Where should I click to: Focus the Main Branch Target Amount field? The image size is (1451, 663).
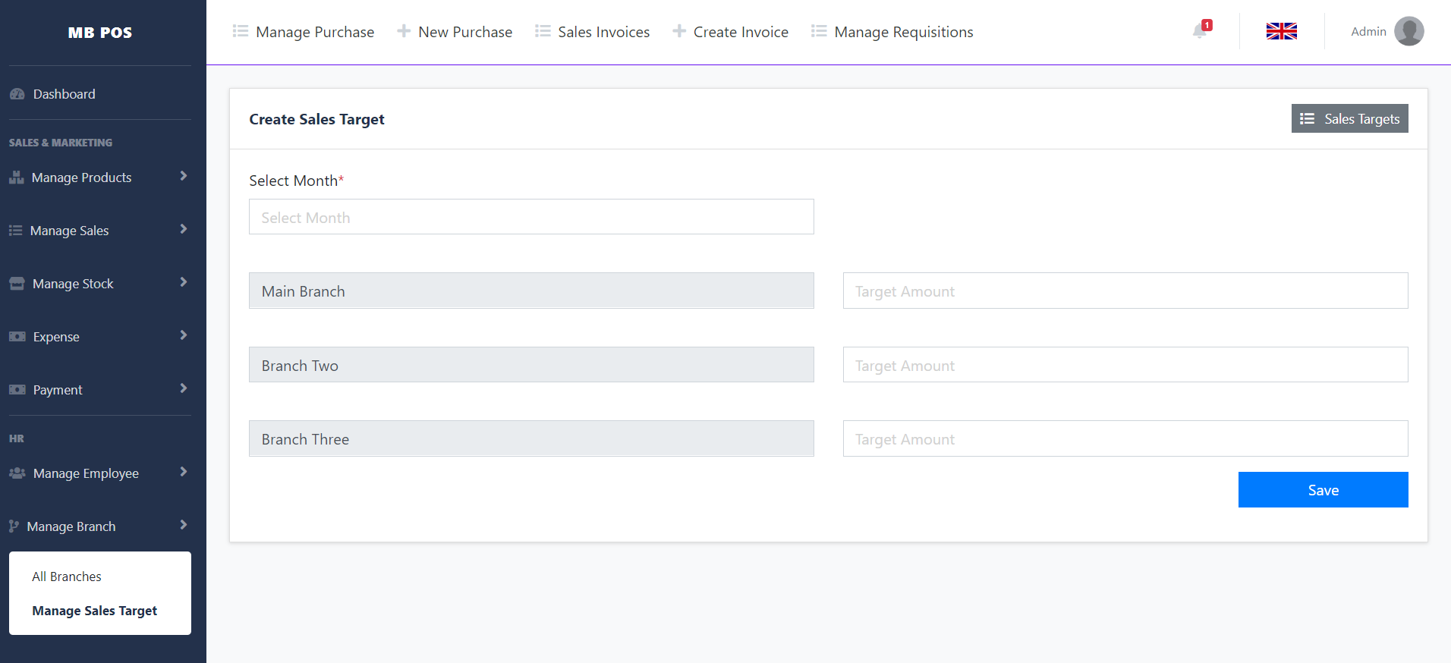(x=1125, y=291)
